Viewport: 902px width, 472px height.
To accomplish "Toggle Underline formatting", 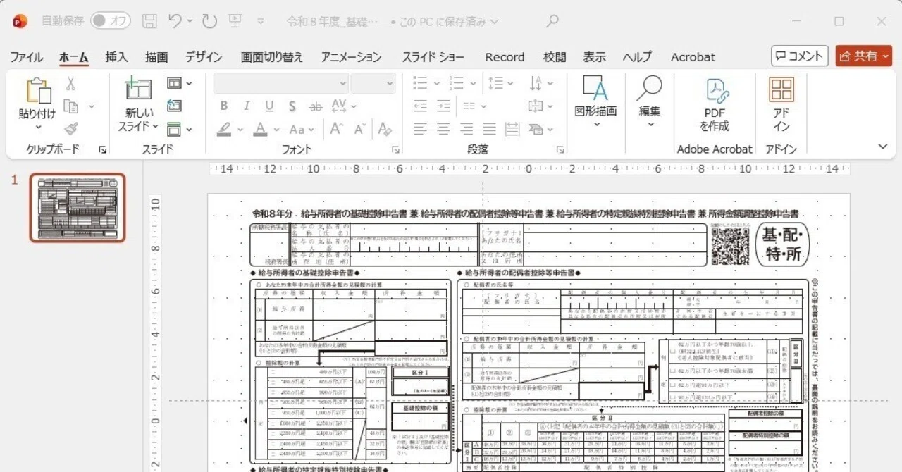I will click(x=269, y=106).
